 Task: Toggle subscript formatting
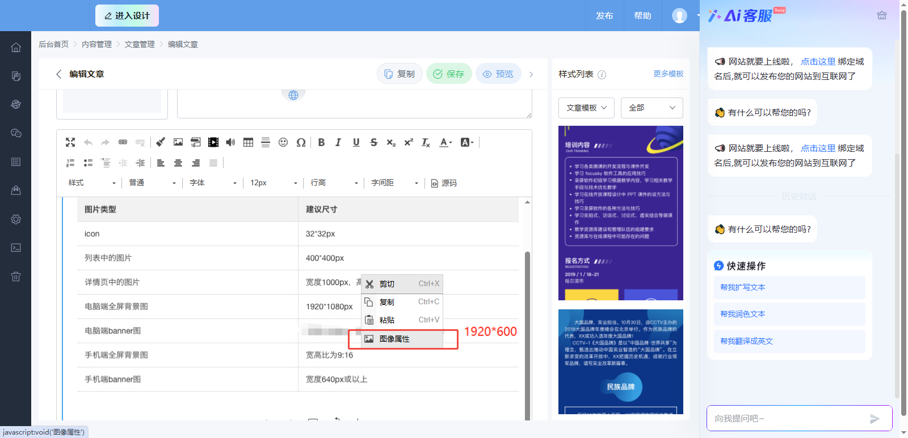click(x=391, y=142)
